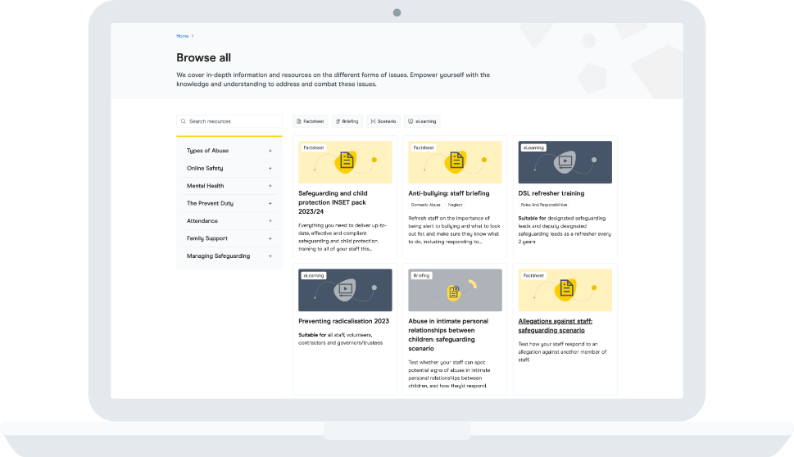Viewport: 794px width, 457px height.
Task: Open The Prevent Duty category
Action: [x=229, y=203]
